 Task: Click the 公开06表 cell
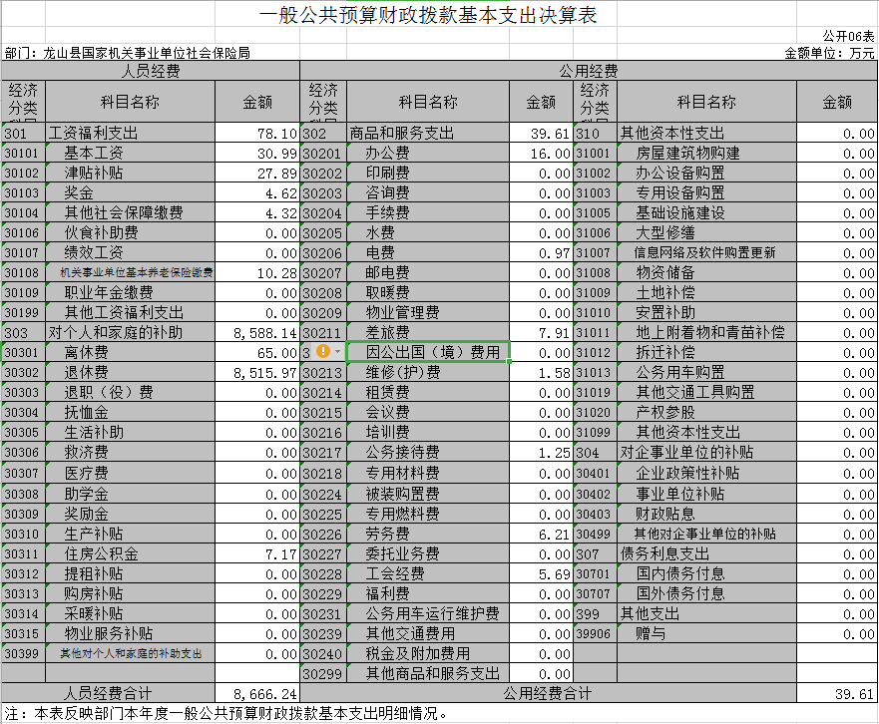click(848, 37)
